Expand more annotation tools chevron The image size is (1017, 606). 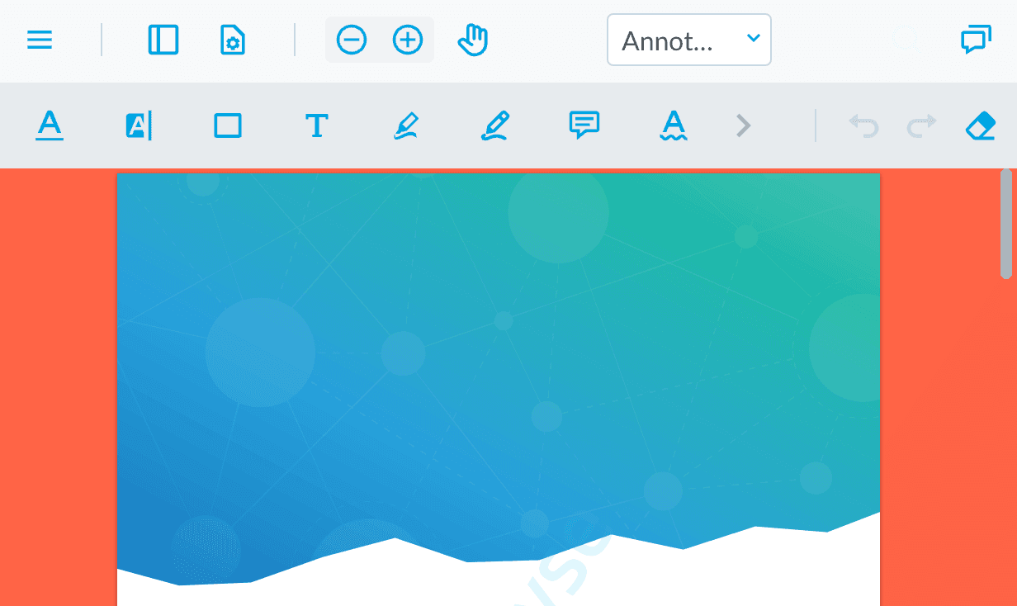coord(744,125)
